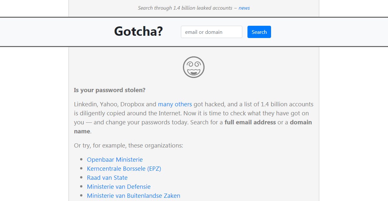
Task: Click the "Is your password stolen?" heading
Action: [110, 90]
